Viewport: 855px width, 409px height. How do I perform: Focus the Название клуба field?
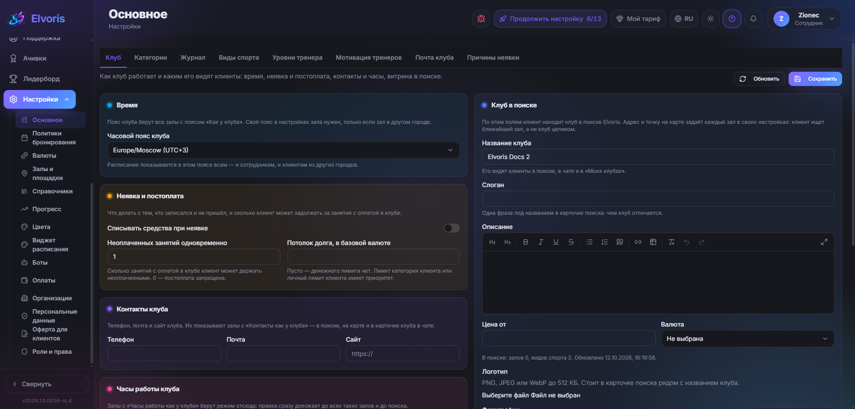658,157
